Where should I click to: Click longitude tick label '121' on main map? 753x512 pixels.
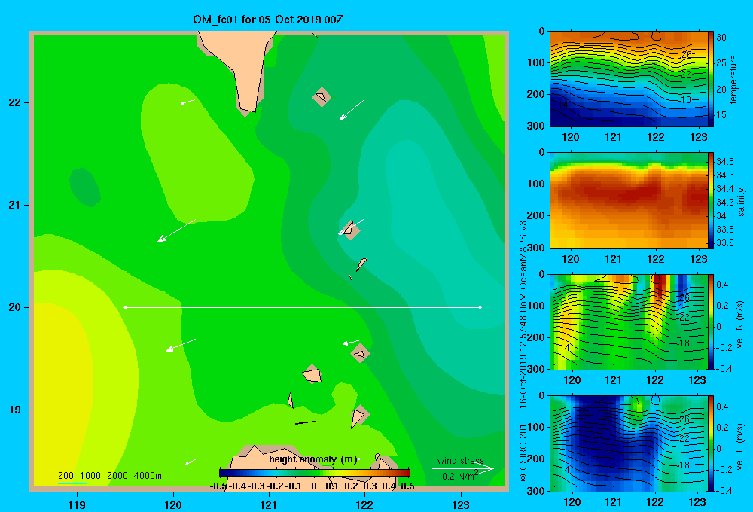[x=269, y=504]
